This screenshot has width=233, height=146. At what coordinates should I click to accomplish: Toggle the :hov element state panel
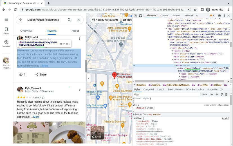[204, 94]
